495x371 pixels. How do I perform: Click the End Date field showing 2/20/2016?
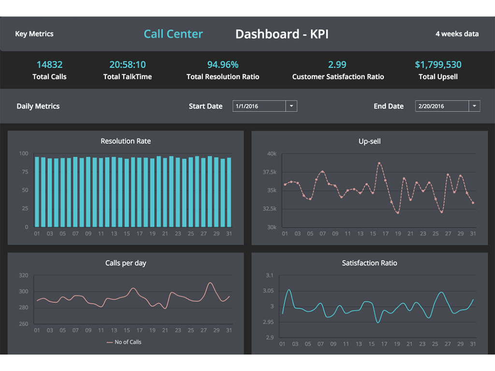click(442, 106)
